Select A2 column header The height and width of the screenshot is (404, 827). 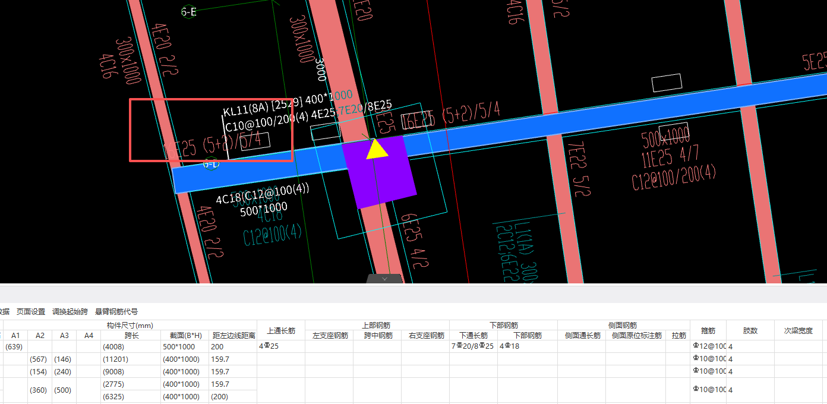click(40, 336)
